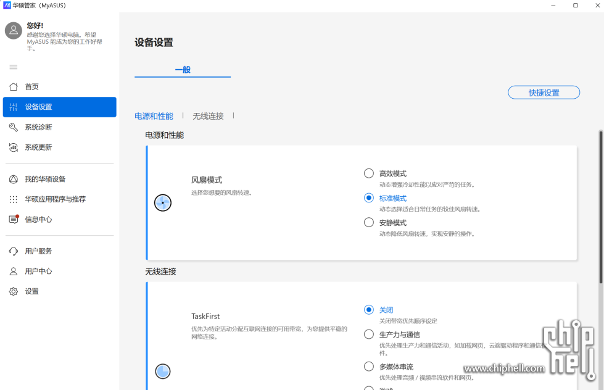Select 生产力与通信 TaskFirst option
This screenshot has height=390, width=604.
(369, 334)
